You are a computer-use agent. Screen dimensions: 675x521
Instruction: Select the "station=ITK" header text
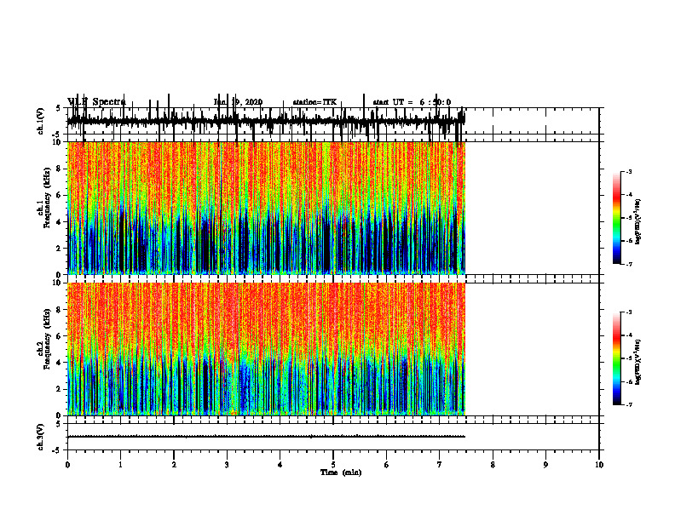click(314, 102)
